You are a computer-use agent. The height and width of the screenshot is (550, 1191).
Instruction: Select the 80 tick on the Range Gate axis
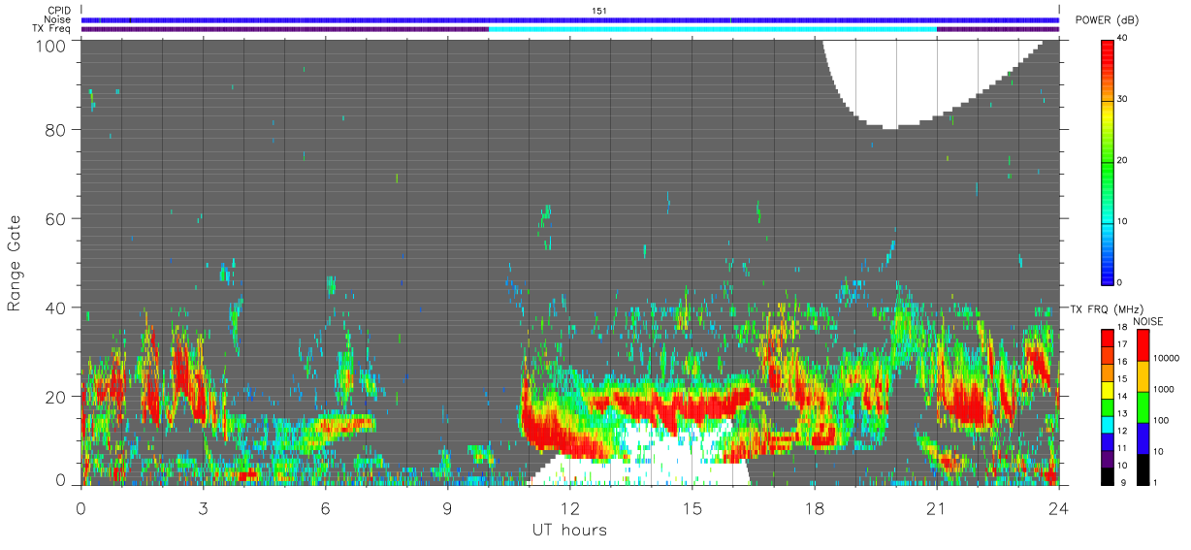point(54,128)
